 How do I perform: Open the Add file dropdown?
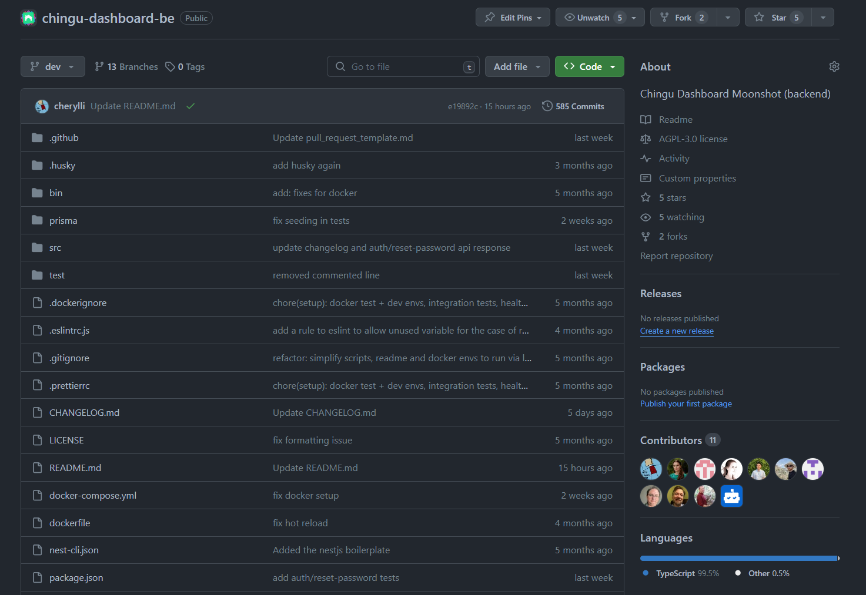pos(517,66)
